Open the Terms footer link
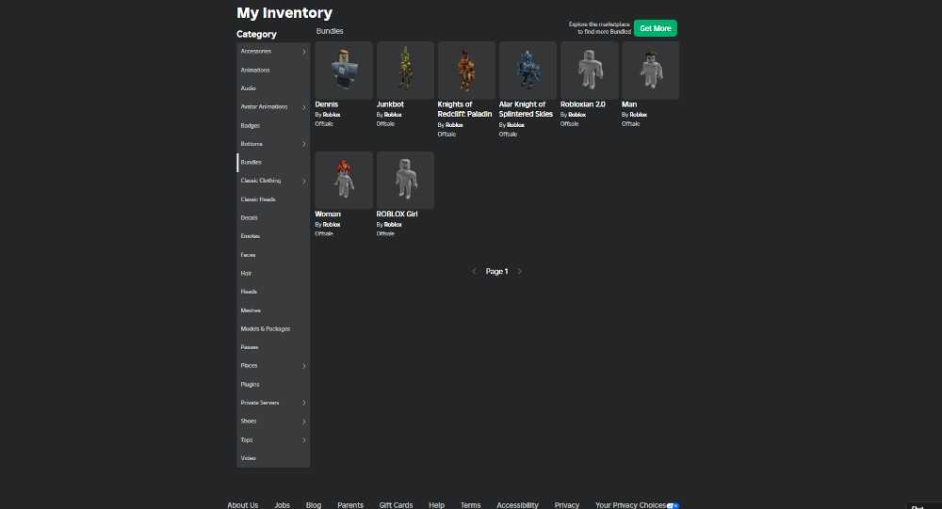Image resolution: width=942 pixels, height=509 pixels. click(470, 505)
